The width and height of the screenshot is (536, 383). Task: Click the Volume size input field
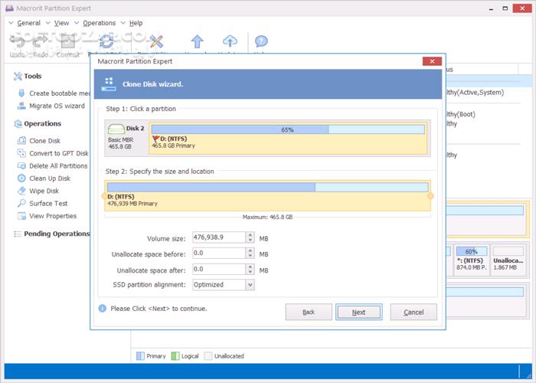pyautogui.click(x=219, y=237)
